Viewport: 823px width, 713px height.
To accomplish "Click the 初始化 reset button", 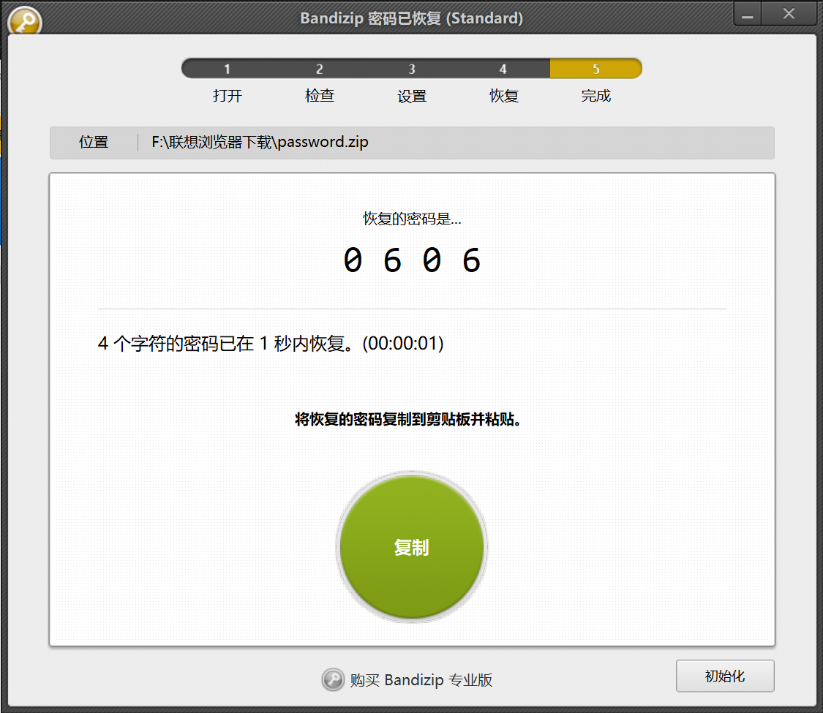I will (x=725, y=676).
